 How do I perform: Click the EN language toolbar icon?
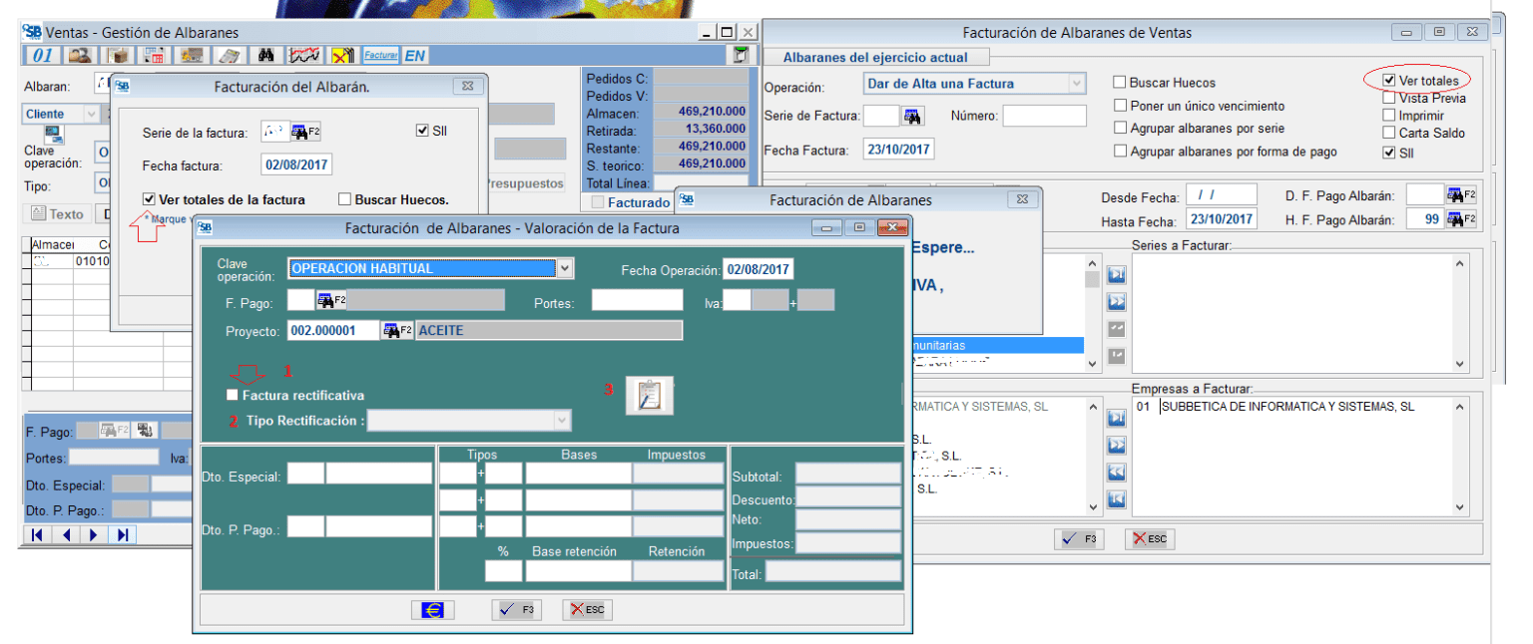pos(414,56)
